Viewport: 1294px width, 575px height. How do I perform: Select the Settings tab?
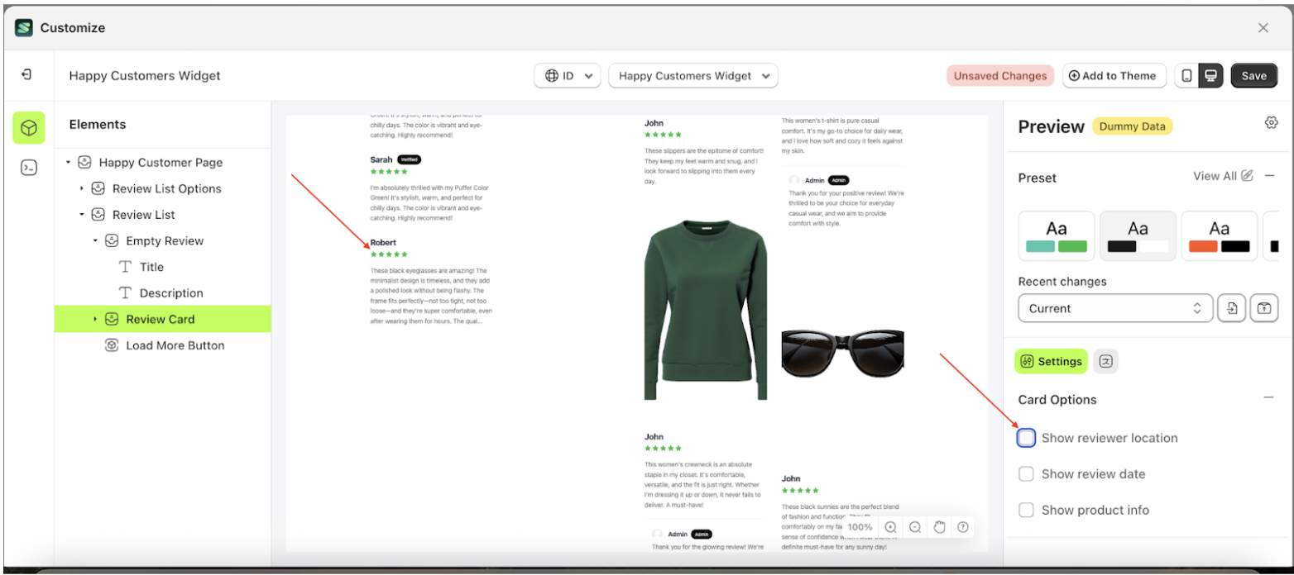click(1051, 361)
